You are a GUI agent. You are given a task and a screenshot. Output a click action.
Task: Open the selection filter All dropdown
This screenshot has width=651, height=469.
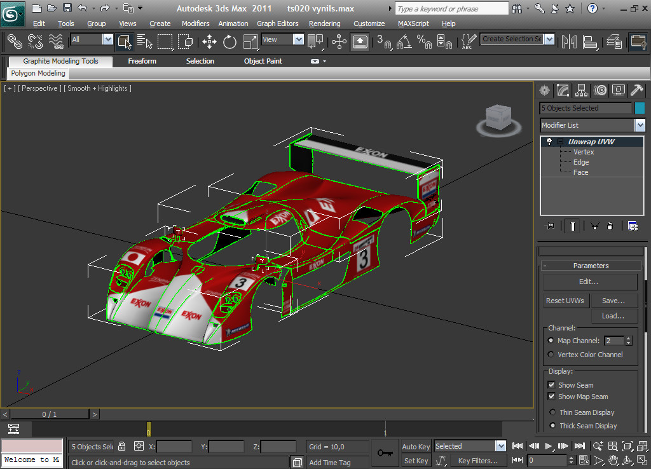(107, 39)
